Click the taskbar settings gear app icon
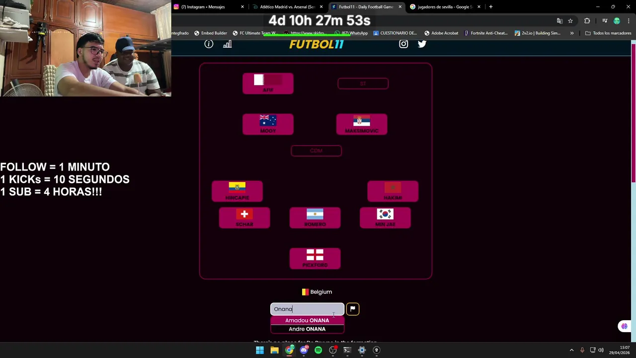 pos(362,350)
